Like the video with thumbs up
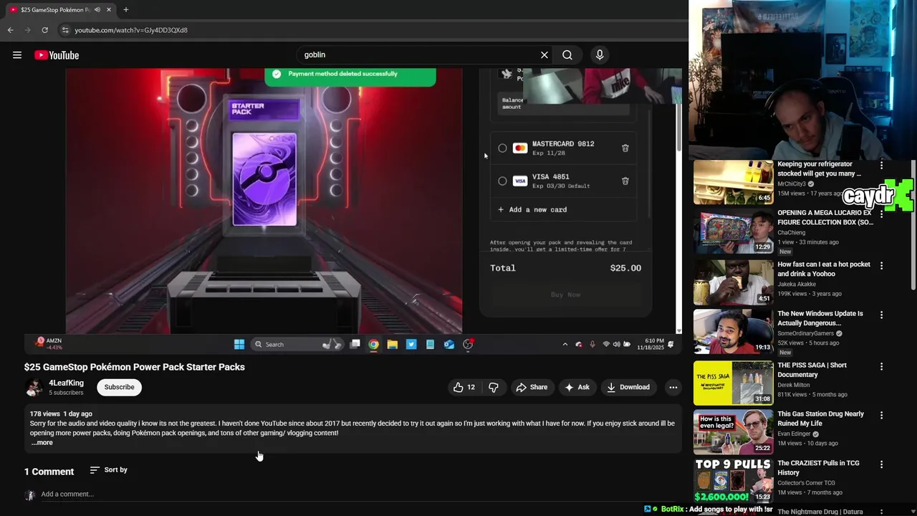 (x=464, y=387)
